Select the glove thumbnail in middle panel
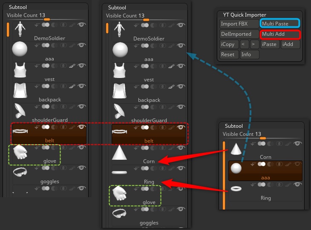The width and height of the screenshot is (311, 230). click(119, 193)
